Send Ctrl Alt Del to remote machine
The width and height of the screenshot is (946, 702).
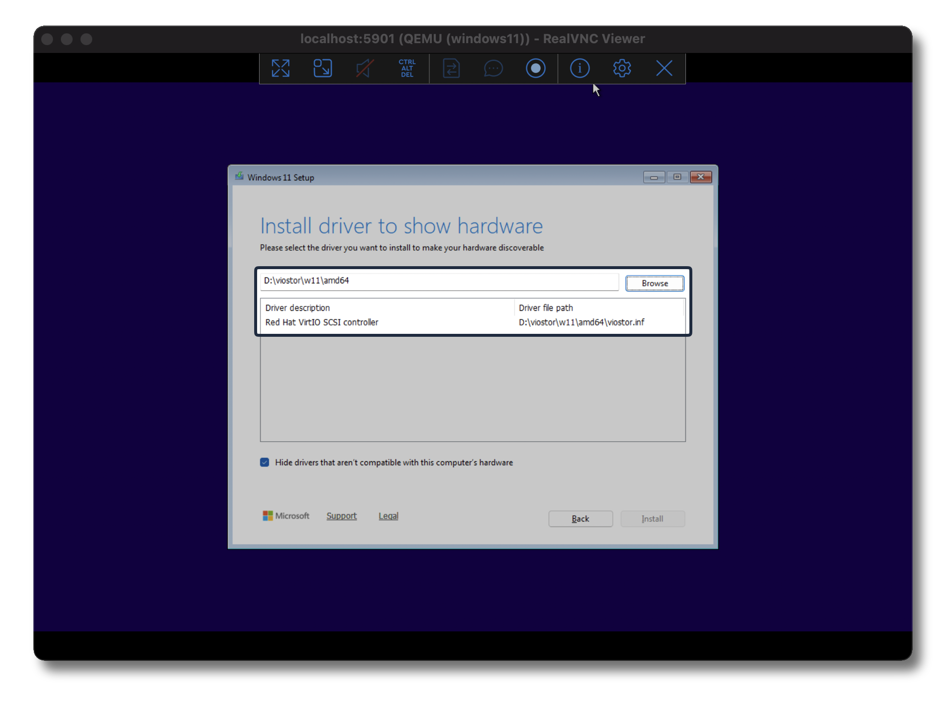pos(407,68)
